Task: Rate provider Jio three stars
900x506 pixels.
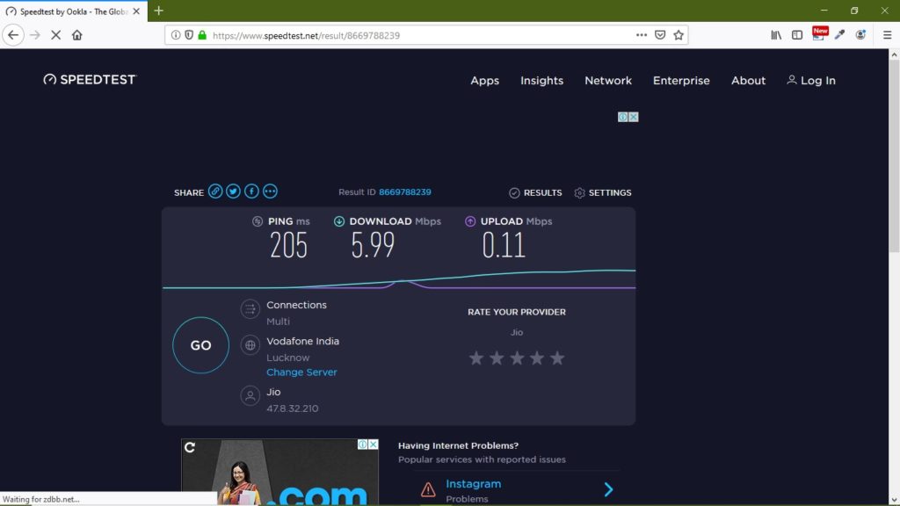Action: [517, 358]
